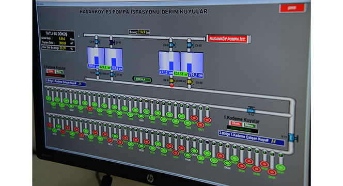Click the dark blue CV-02 valve above left tanks
The width and height of the screenshot is (343, 186).
112,42
